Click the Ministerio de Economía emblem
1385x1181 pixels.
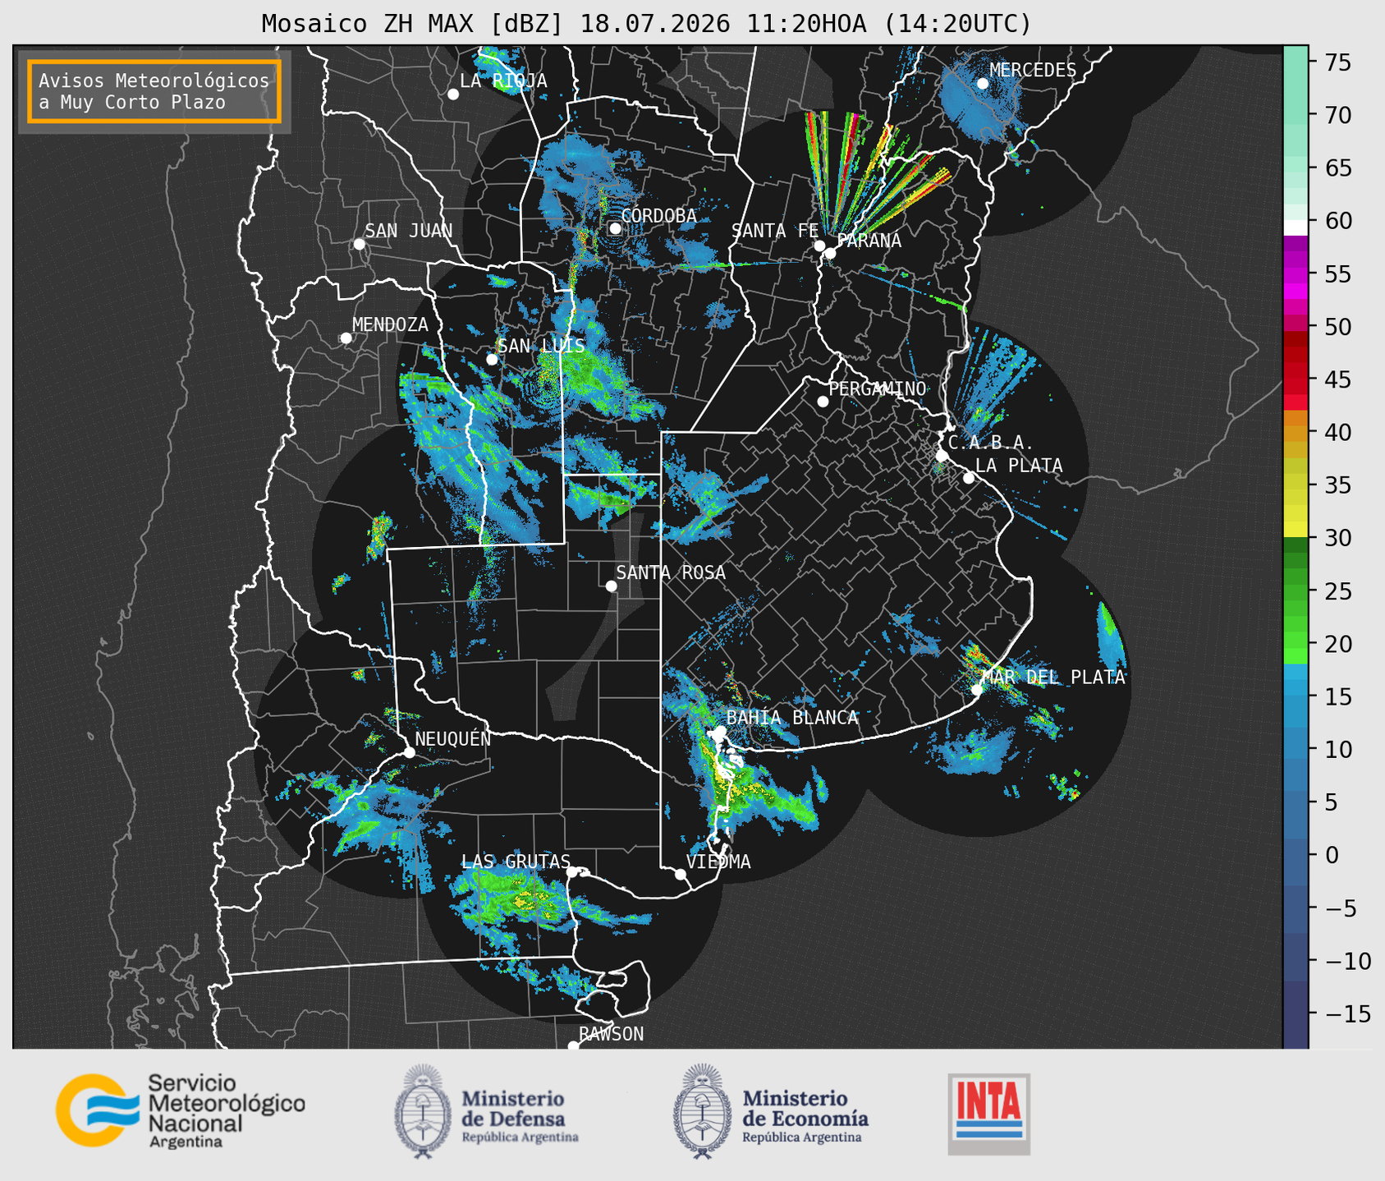click(x=703, y=1110)
